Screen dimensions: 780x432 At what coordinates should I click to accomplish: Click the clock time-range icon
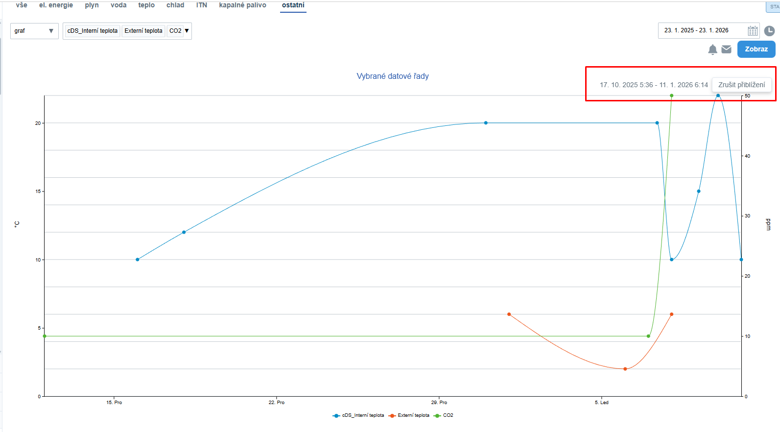[x=769, y=31]
